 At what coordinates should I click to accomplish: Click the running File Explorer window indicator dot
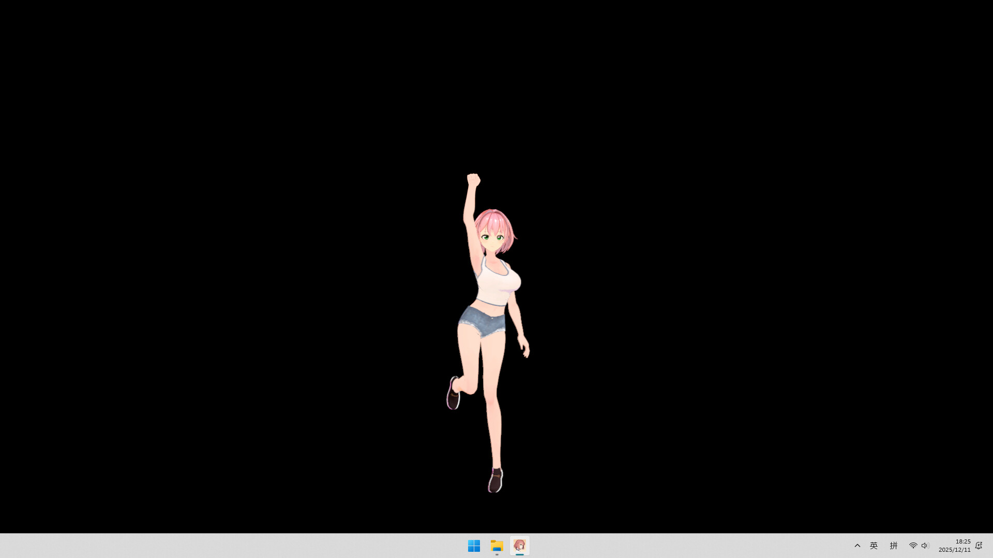coord(496,554)
